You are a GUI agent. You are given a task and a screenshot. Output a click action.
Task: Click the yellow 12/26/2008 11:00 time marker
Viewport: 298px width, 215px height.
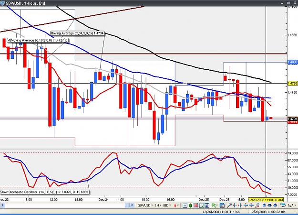266,200
